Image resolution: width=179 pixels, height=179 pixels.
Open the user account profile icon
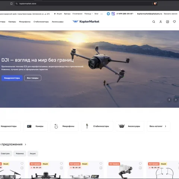click(161, 22)
